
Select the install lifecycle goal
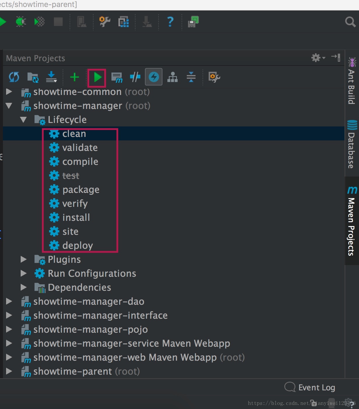[174, 218]
